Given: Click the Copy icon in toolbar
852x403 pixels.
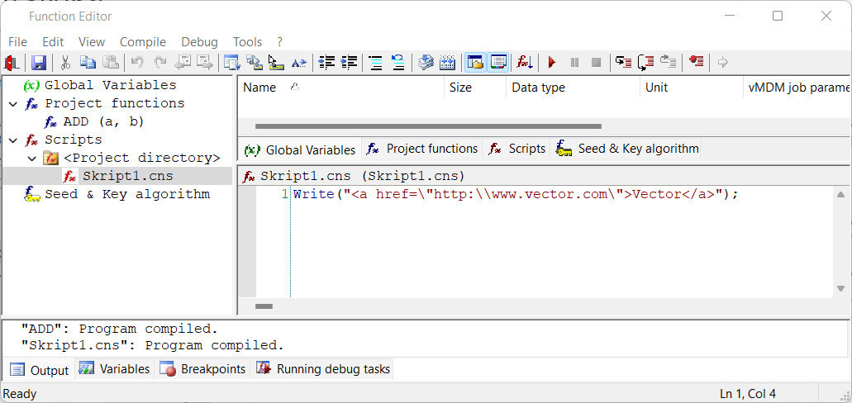Looking at the screenshot, I should click(x=88, y=63).
